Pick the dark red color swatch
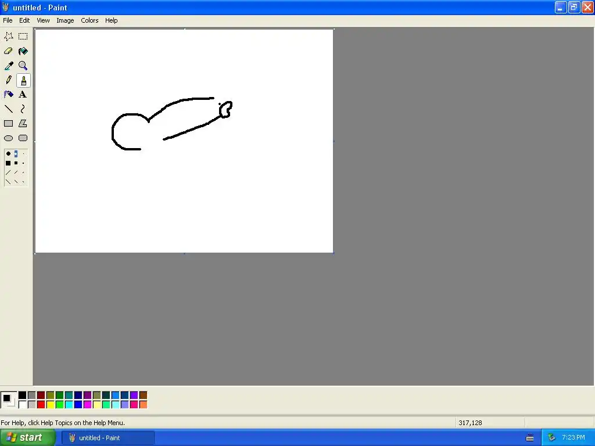 41,395
